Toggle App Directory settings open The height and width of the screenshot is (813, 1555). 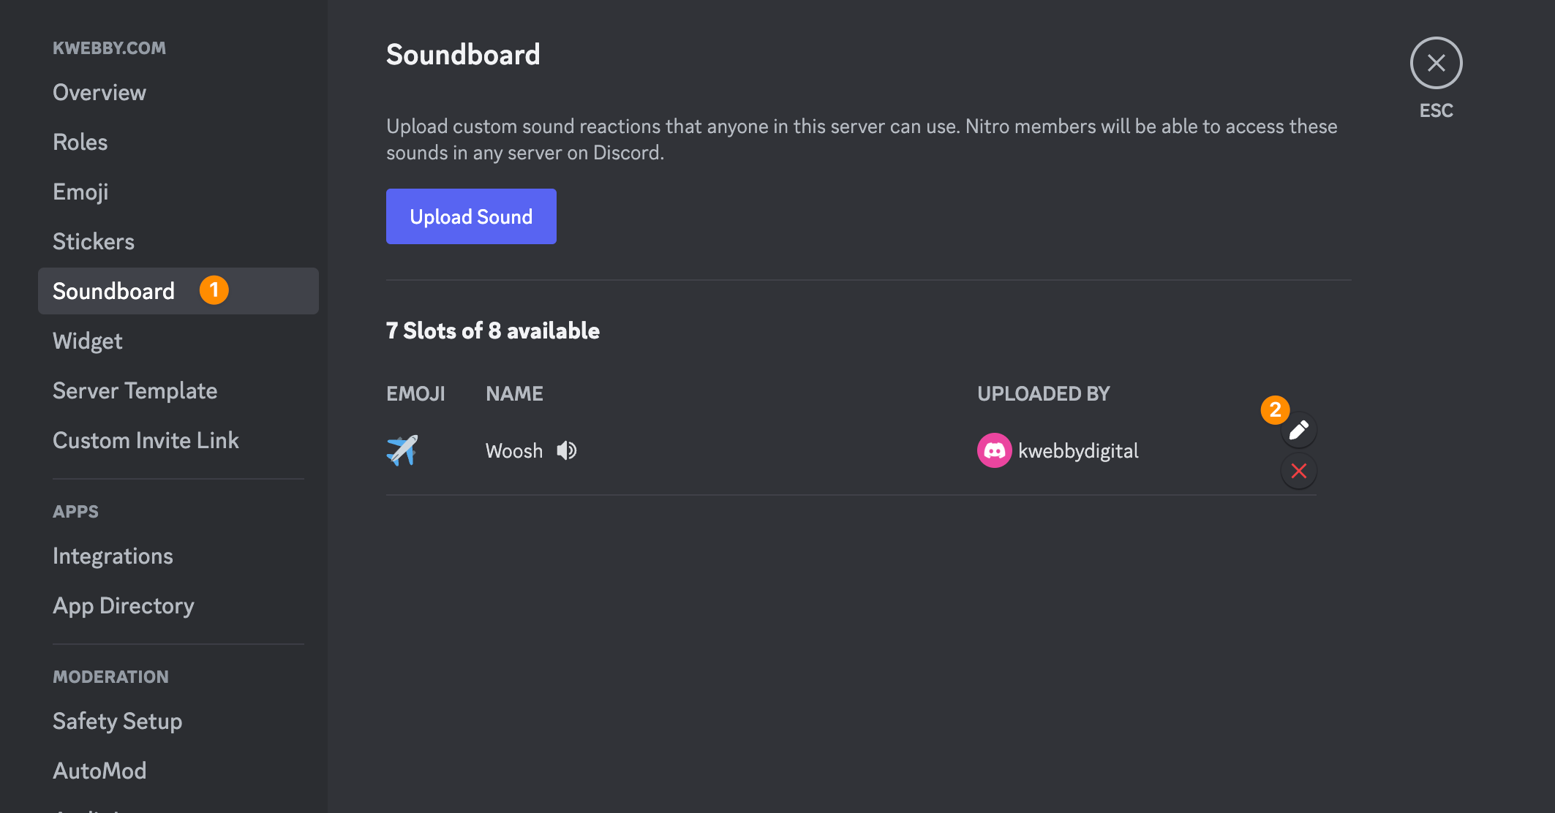(124, 605)
